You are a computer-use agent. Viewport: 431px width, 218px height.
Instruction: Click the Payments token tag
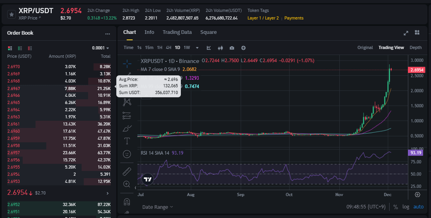point(294,18)
